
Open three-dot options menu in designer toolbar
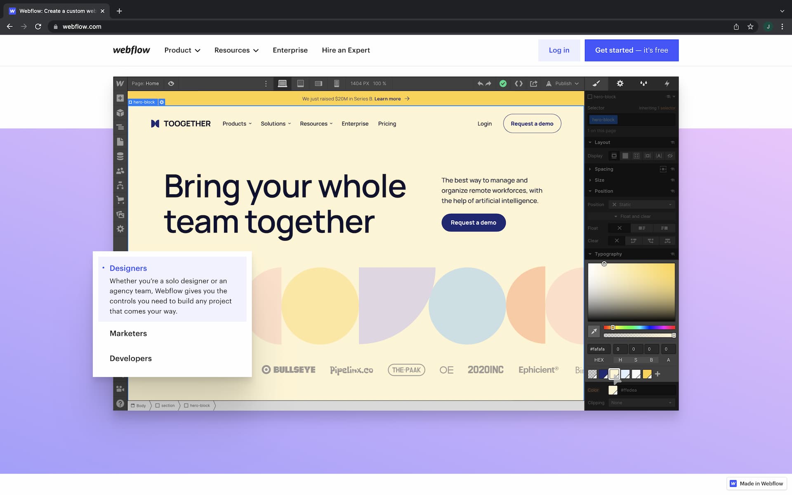[x=266, y=84]
